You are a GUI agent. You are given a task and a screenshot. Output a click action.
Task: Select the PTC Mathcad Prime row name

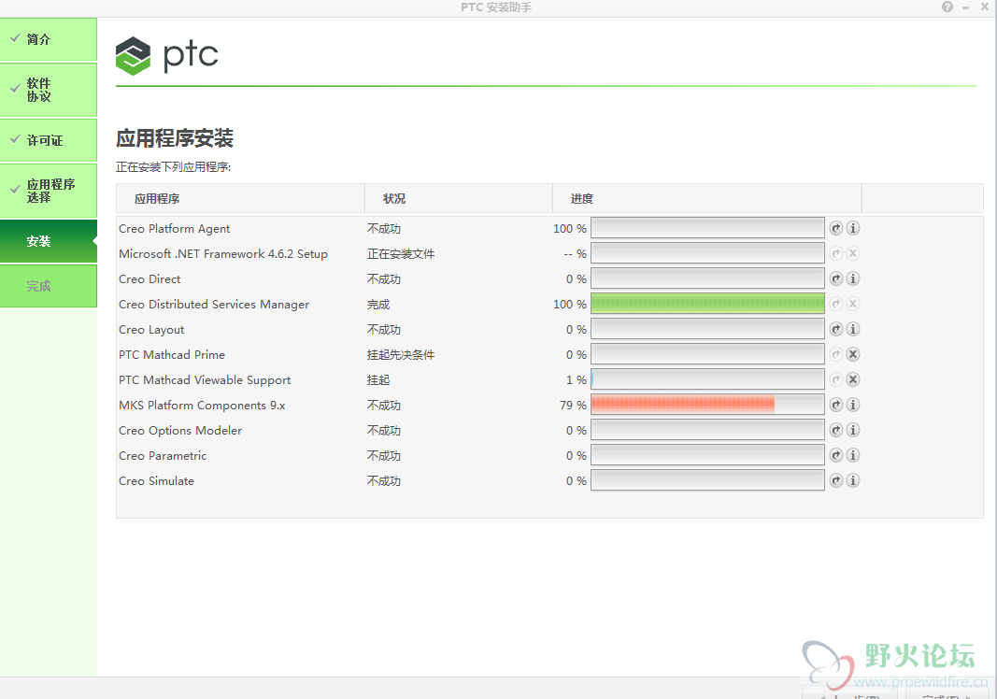(x=172, y=355)
